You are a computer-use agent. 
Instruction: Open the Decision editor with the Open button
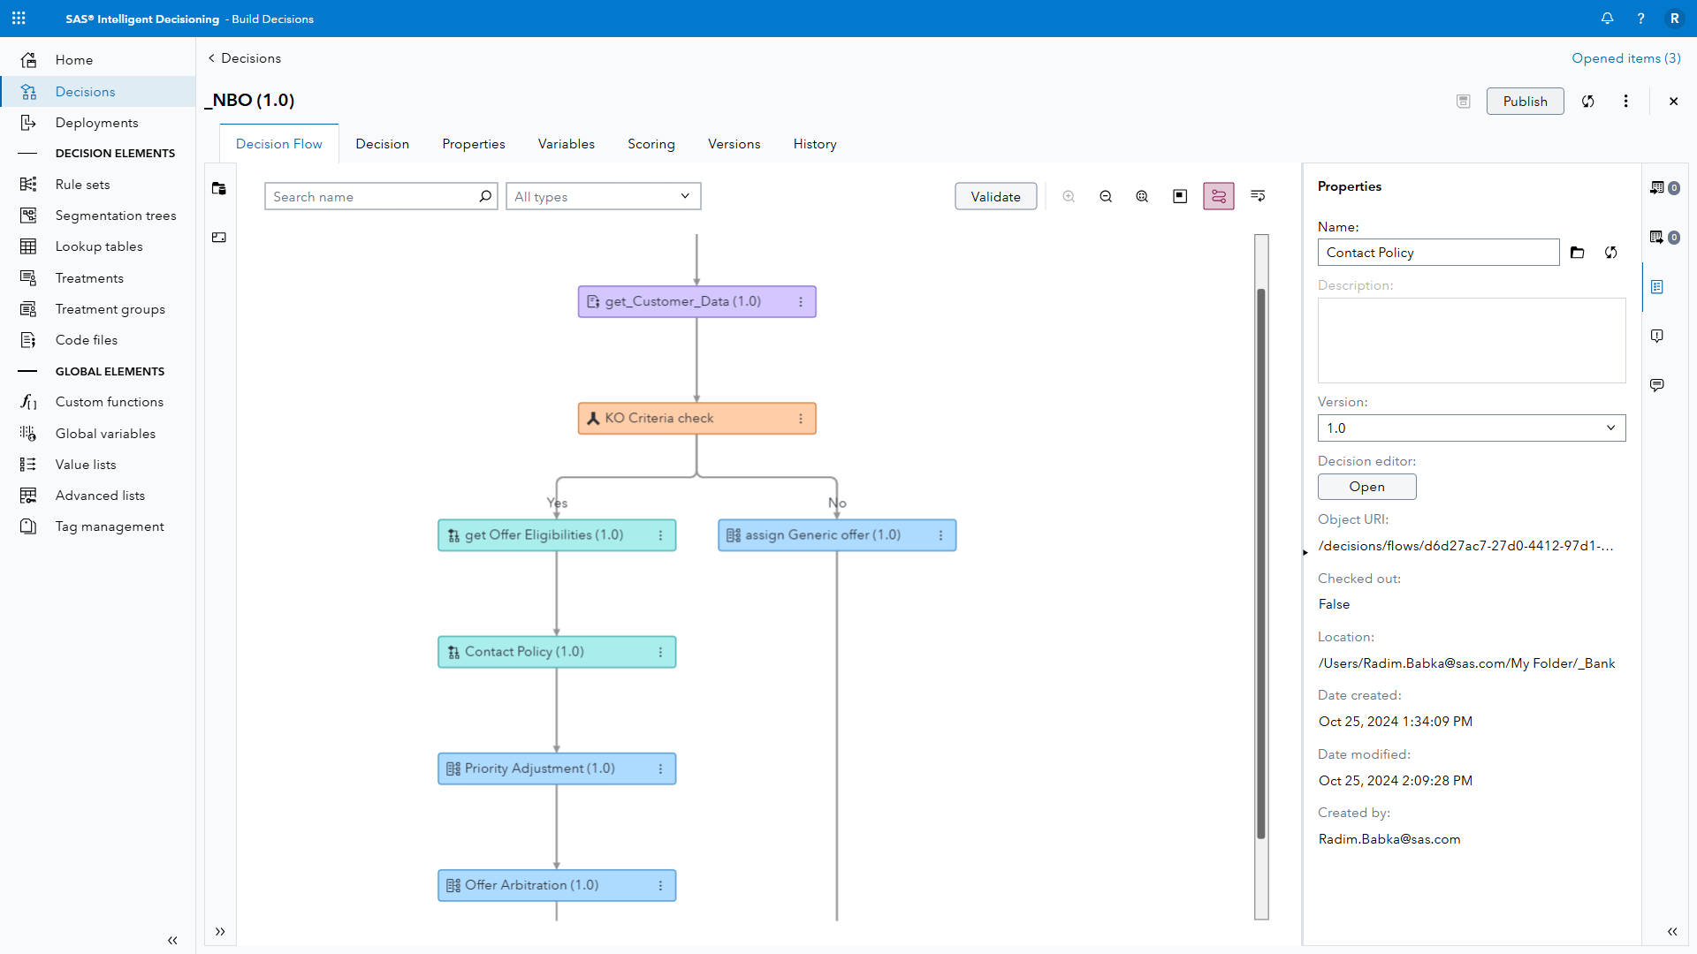pyautogui.click(x=1366, y=487)
